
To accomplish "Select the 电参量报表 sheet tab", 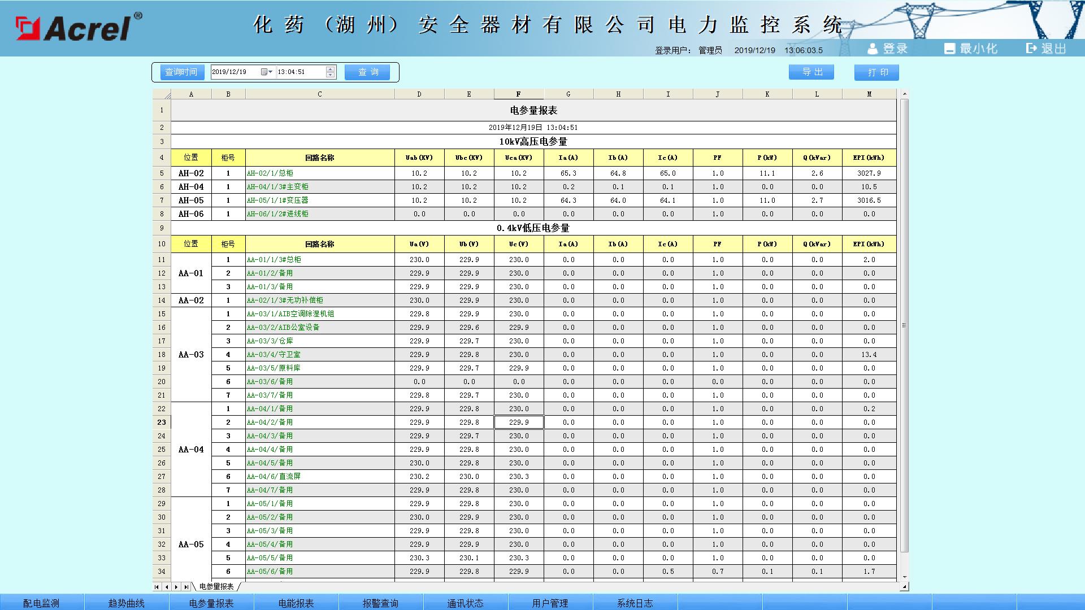I will pos(217,587).
